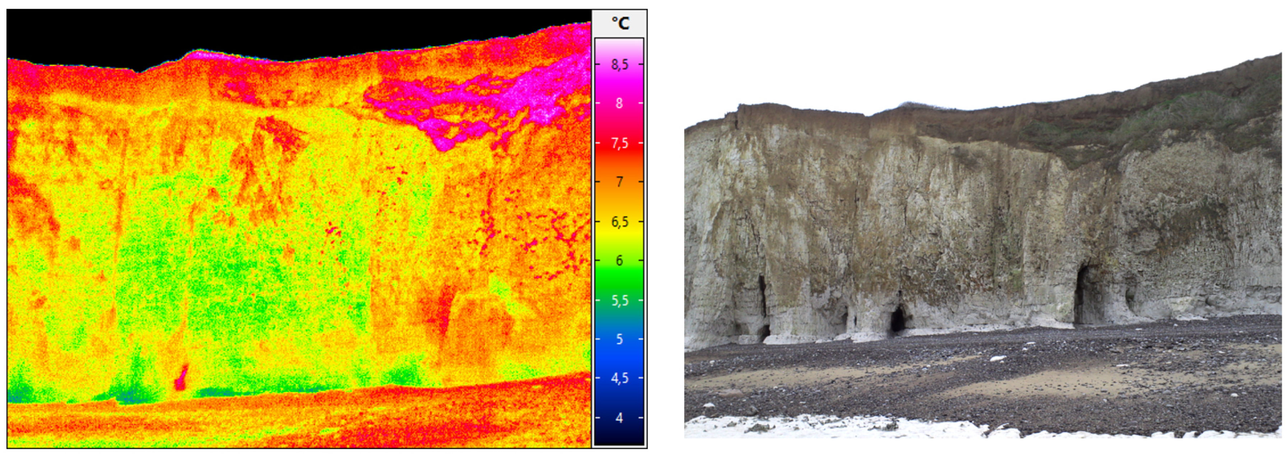
Task: Click the 8,5 label on the temperature scale
Action: (x=620, y=64)
